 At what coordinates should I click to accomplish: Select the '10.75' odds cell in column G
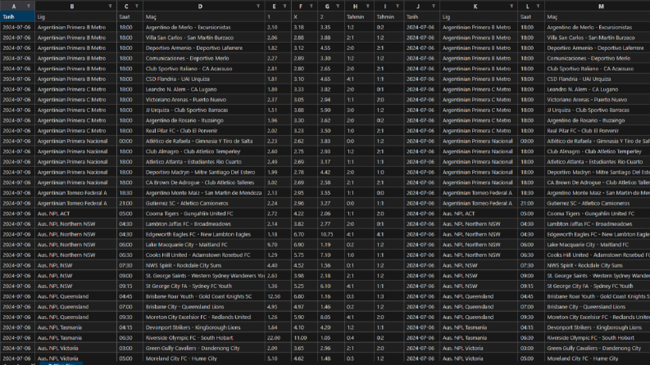[331, 234]
